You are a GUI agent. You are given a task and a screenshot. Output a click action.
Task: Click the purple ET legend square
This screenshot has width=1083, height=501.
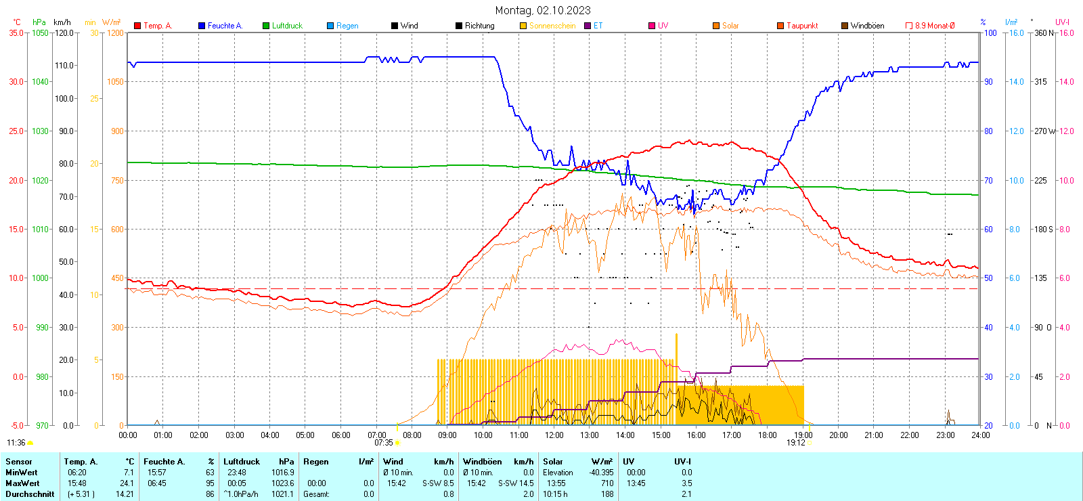point(588,26)
